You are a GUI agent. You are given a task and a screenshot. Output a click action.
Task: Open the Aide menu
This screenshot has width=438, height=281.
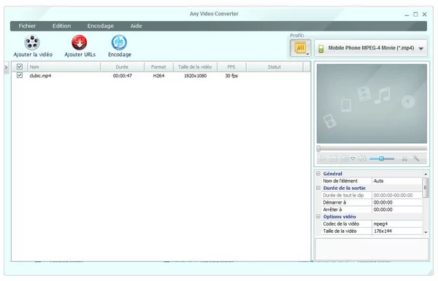[x=136, y=26]
